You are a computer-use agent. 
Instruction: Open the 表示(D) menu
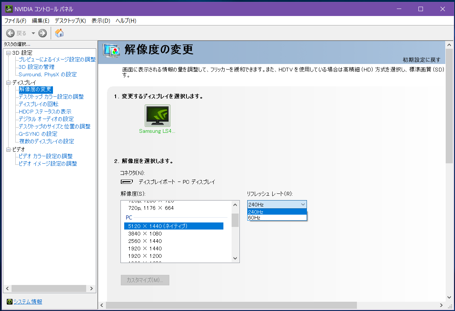[101, 21]
